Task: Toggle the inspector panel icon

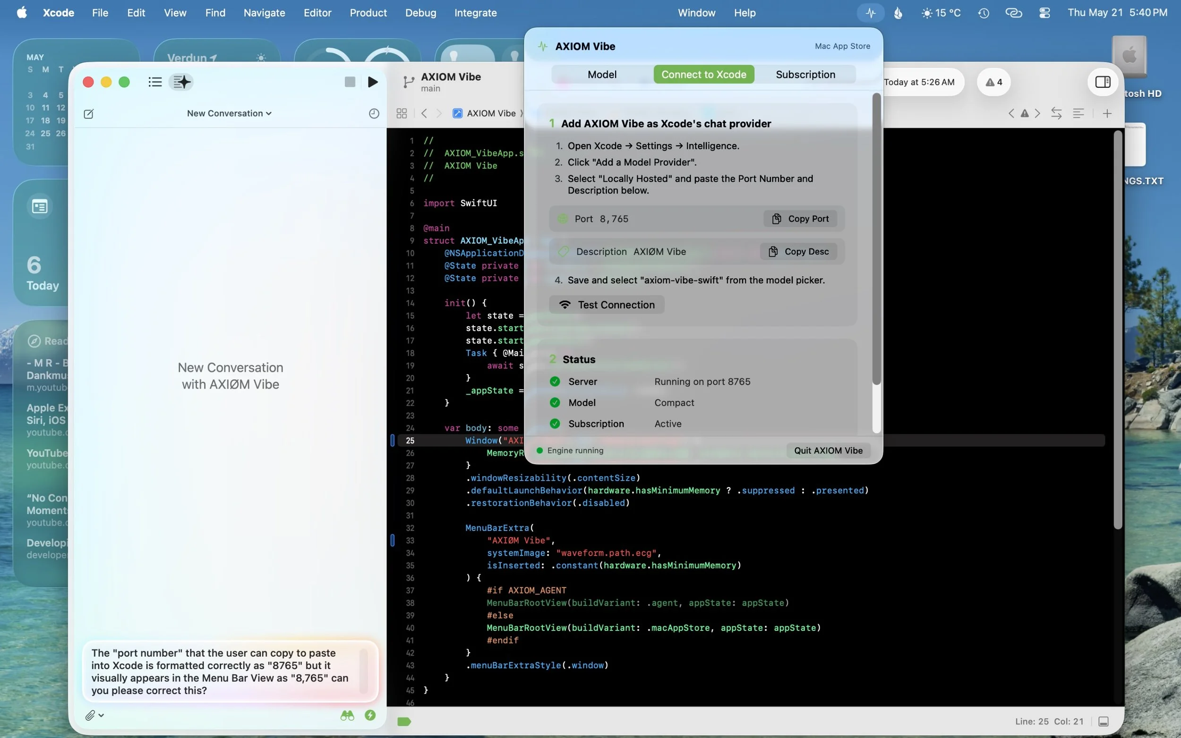Action: click(x=1103, y=82)
